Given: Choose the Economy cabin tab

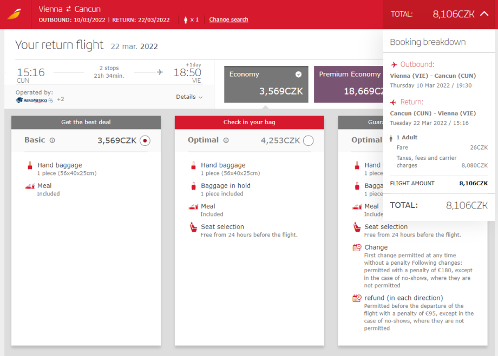Looking at the screenshot, I should coord(266,84).
